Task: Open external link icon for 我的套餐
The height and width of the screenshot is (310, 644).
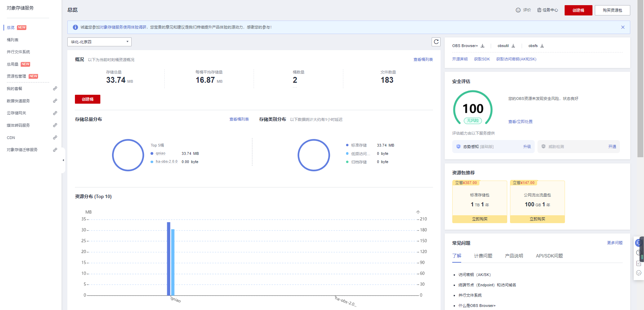Action: pos(55,89)
